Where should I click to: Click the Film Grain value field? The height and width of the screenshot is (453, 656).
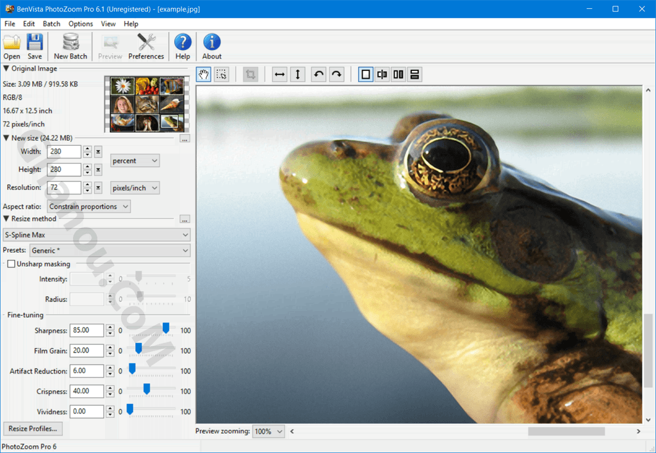click(86, 351)
